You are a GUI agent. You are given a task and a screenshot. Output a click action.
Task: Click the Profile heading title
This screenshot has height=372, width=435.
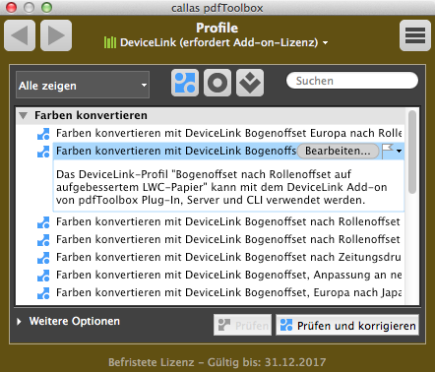tap(217, 28)
